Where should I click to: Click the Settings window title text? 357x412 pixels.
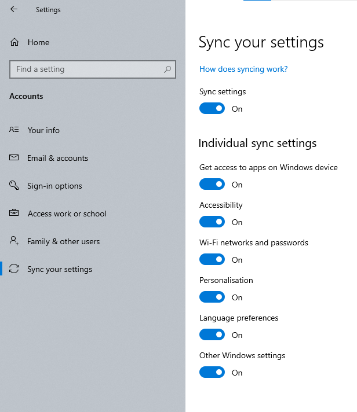48,10
